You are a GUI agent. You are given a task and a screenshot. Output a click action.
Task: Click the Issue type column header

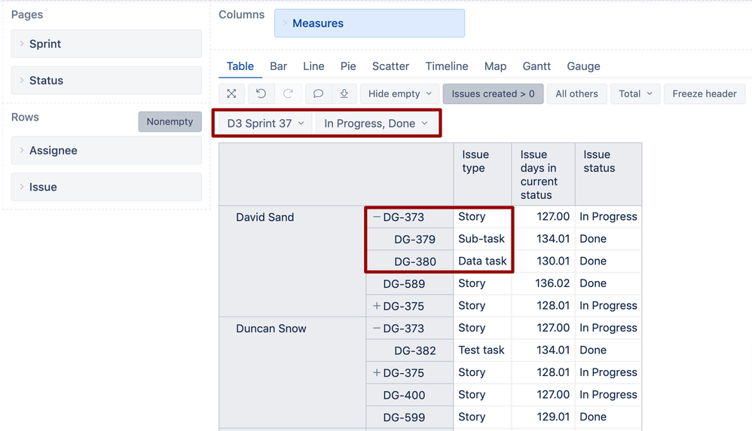(482, 175)
